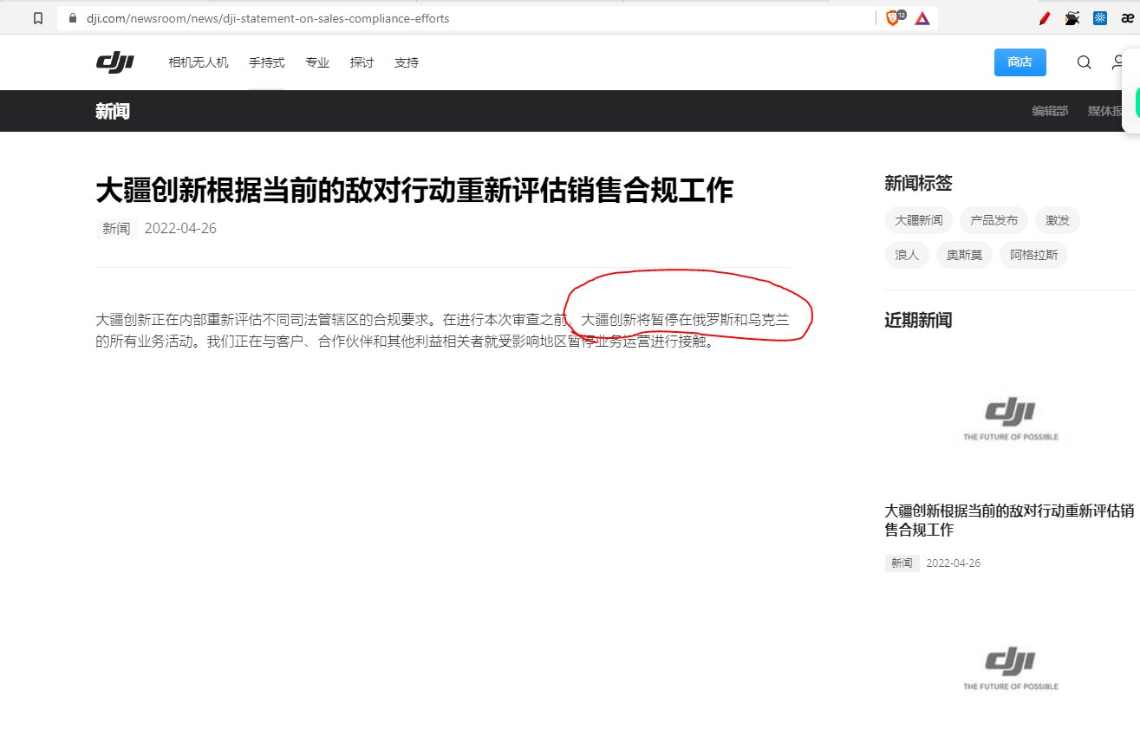
Task: Open the search magnifier icon
Action: coord(1085,62)
